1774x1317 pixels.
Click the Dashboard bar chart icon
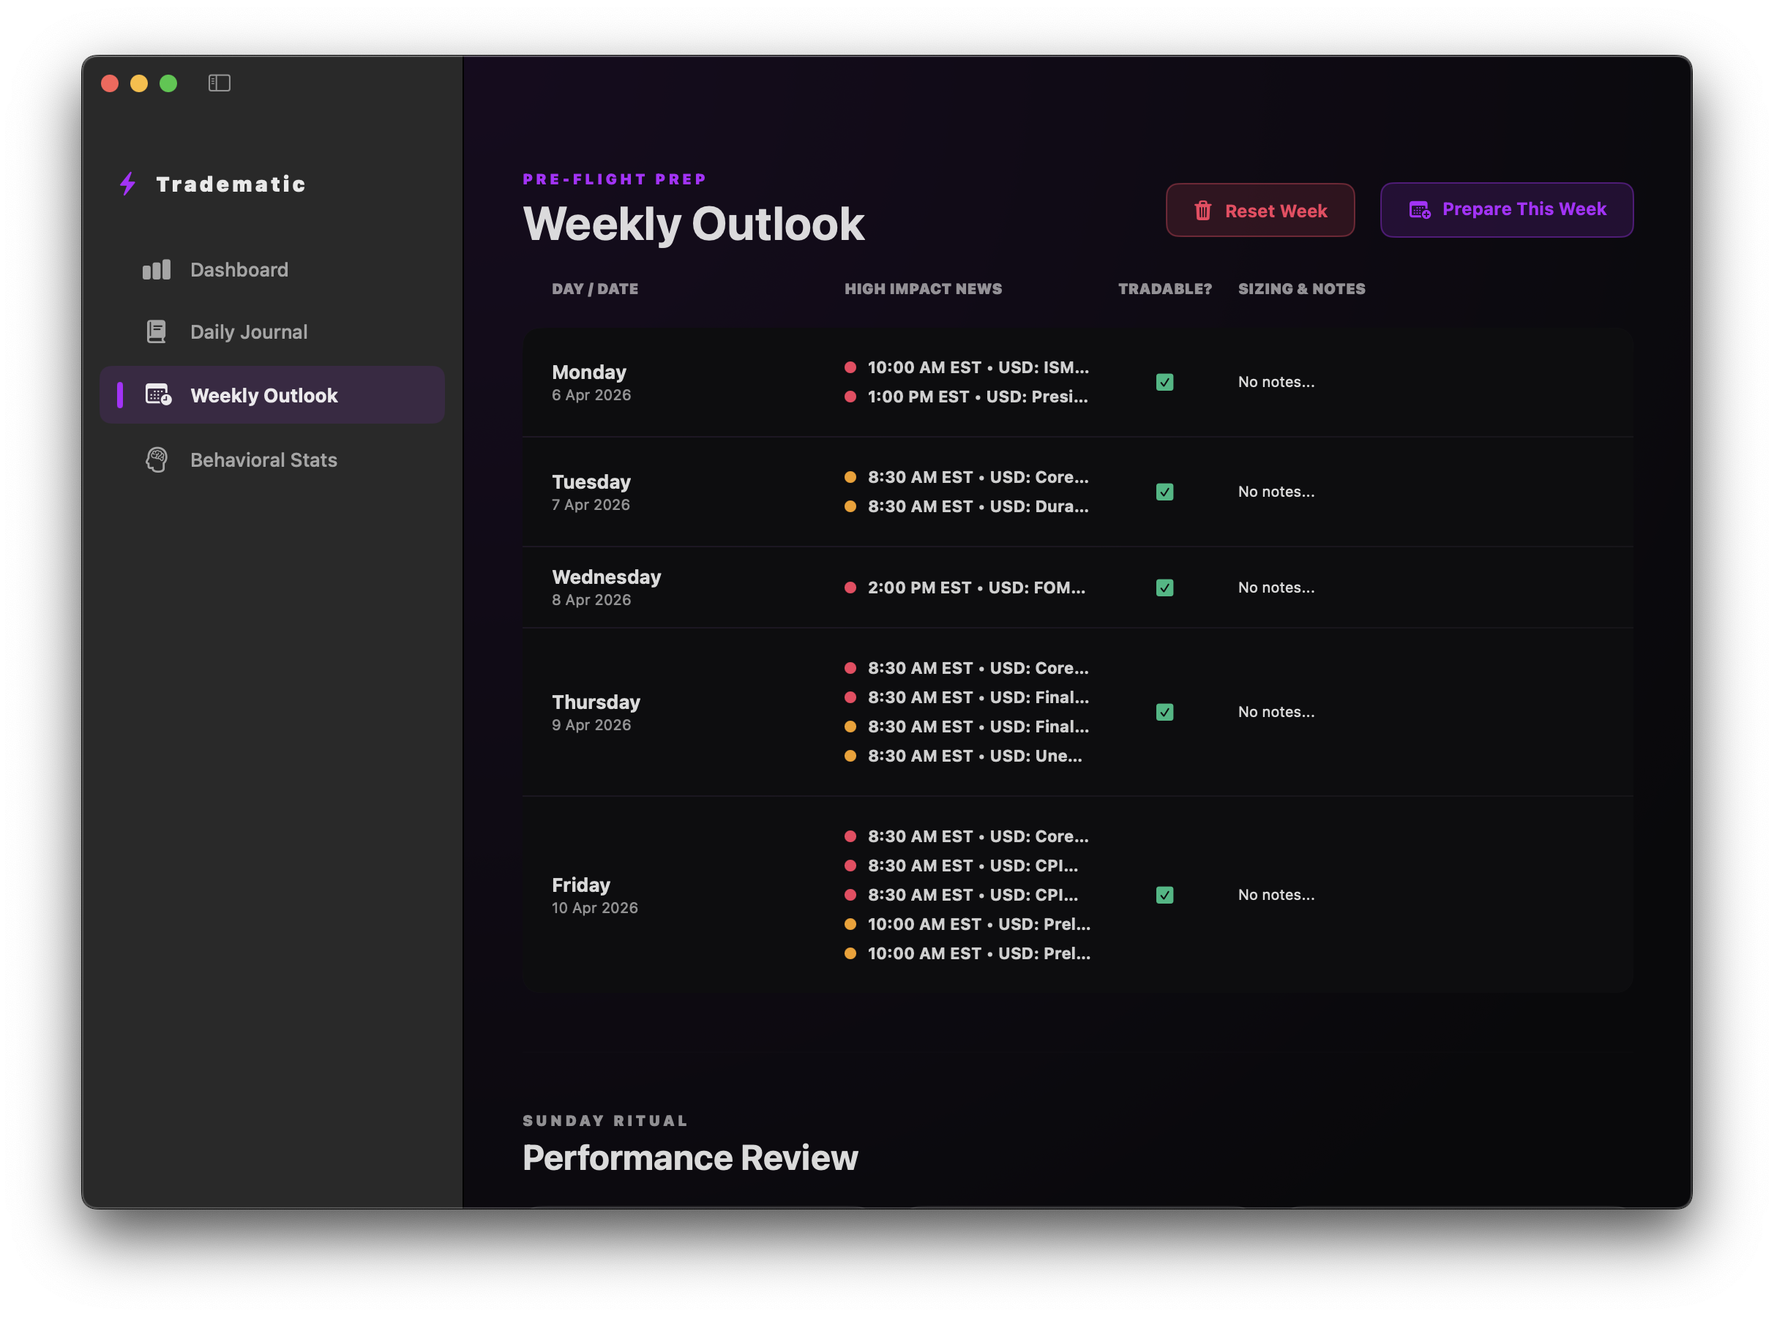pos(157,269)
